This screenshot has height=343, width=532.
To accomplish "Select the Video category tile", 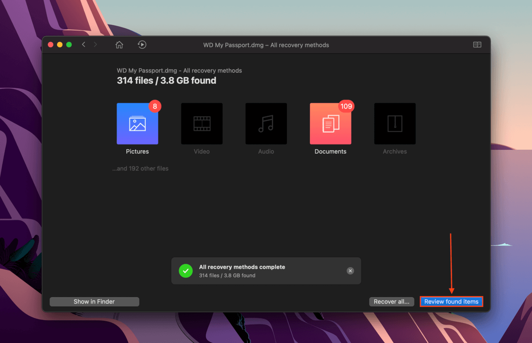I will pyautogui.click(x=202, y=124).
